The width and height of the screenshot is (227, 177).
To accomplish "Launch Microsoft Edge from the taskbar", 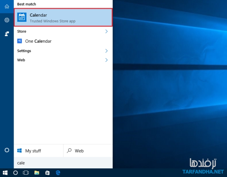I will [58, 173].
